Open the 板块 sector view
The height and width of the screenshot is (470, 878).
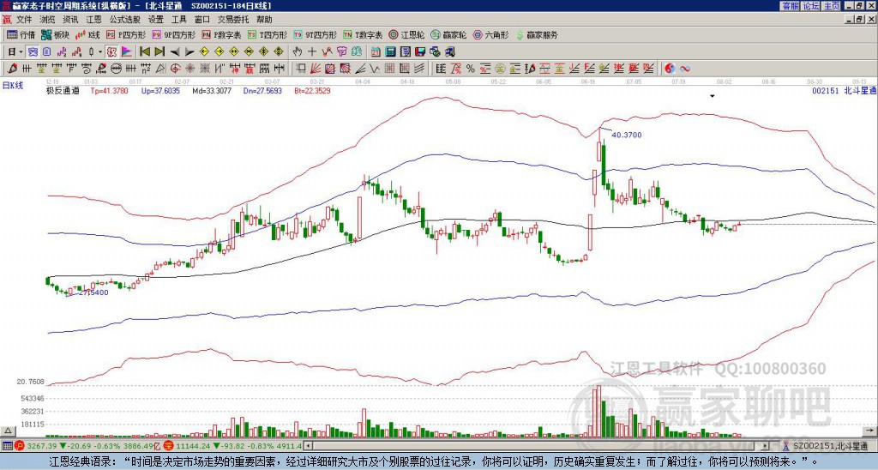tap(55, 34)
